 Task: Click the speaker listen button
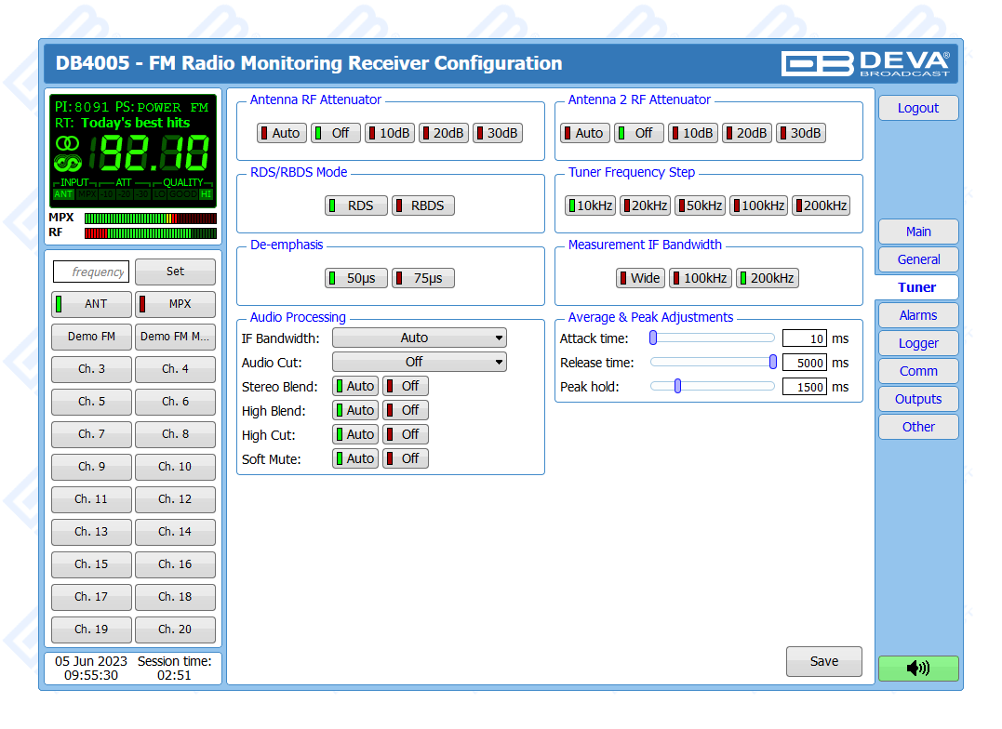[x=917, y=668]
